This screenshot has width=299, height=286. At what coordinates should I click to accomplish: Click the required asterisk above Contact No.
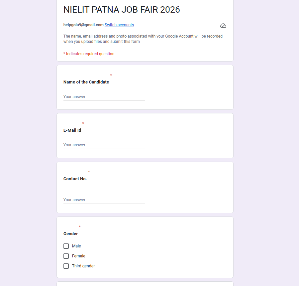(89, 172)
